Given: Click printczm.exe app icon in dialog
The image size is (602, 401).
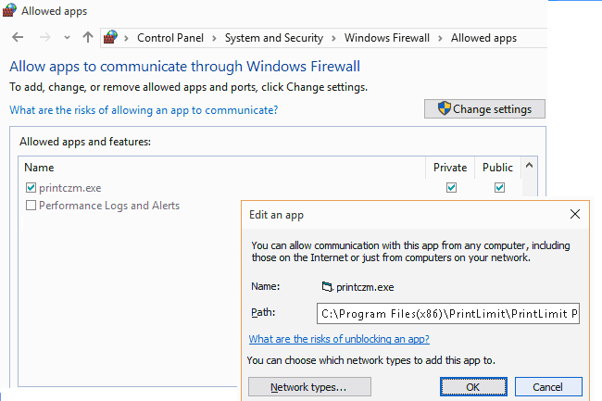Looking at the screenshot, I should [x=327, y=287].
